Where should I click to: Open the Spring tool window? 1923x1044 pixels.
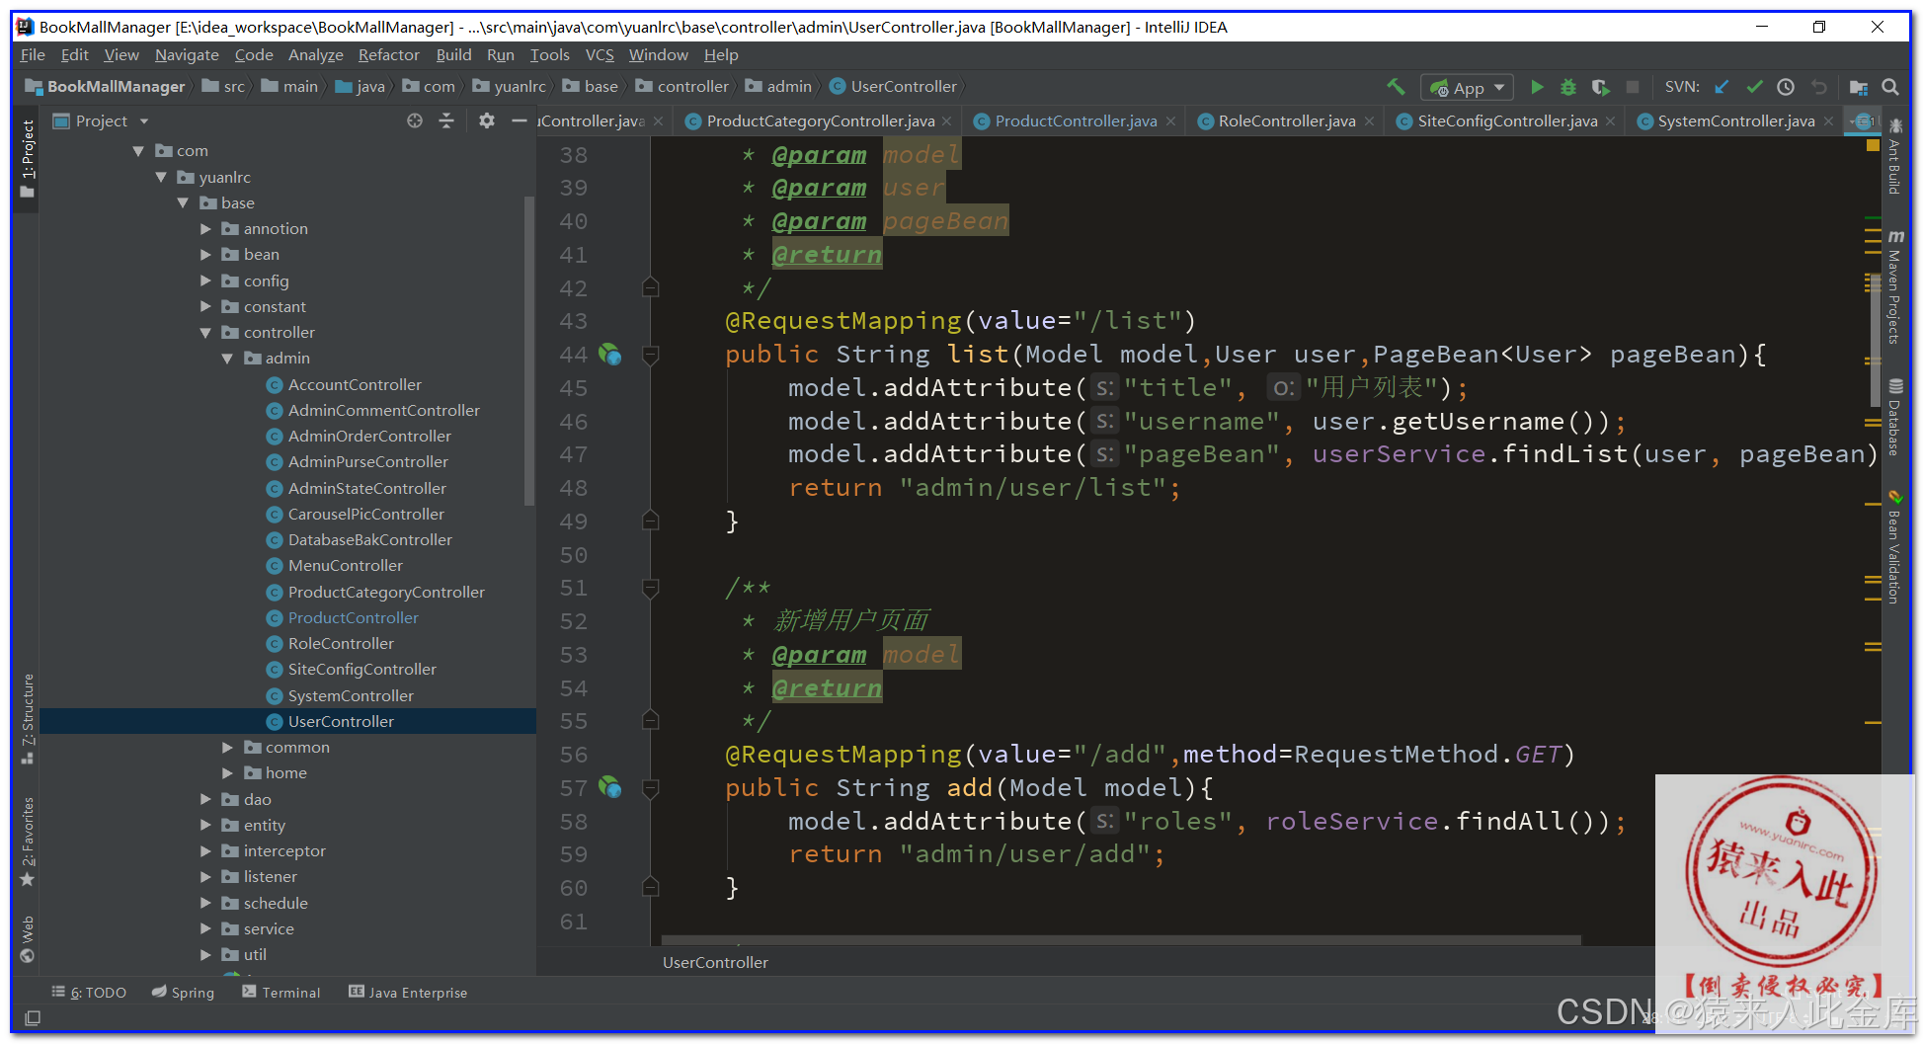(183, 993)
